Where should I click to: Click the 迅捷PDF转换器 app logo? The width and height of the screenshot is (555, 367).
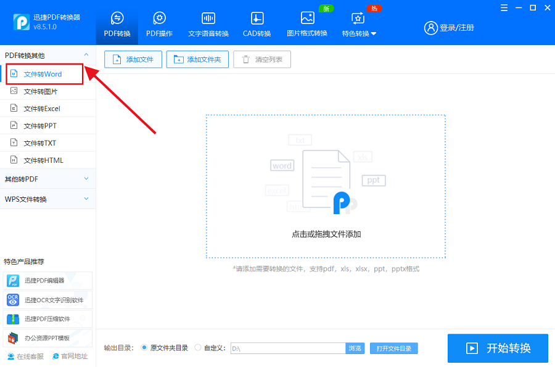22,22
